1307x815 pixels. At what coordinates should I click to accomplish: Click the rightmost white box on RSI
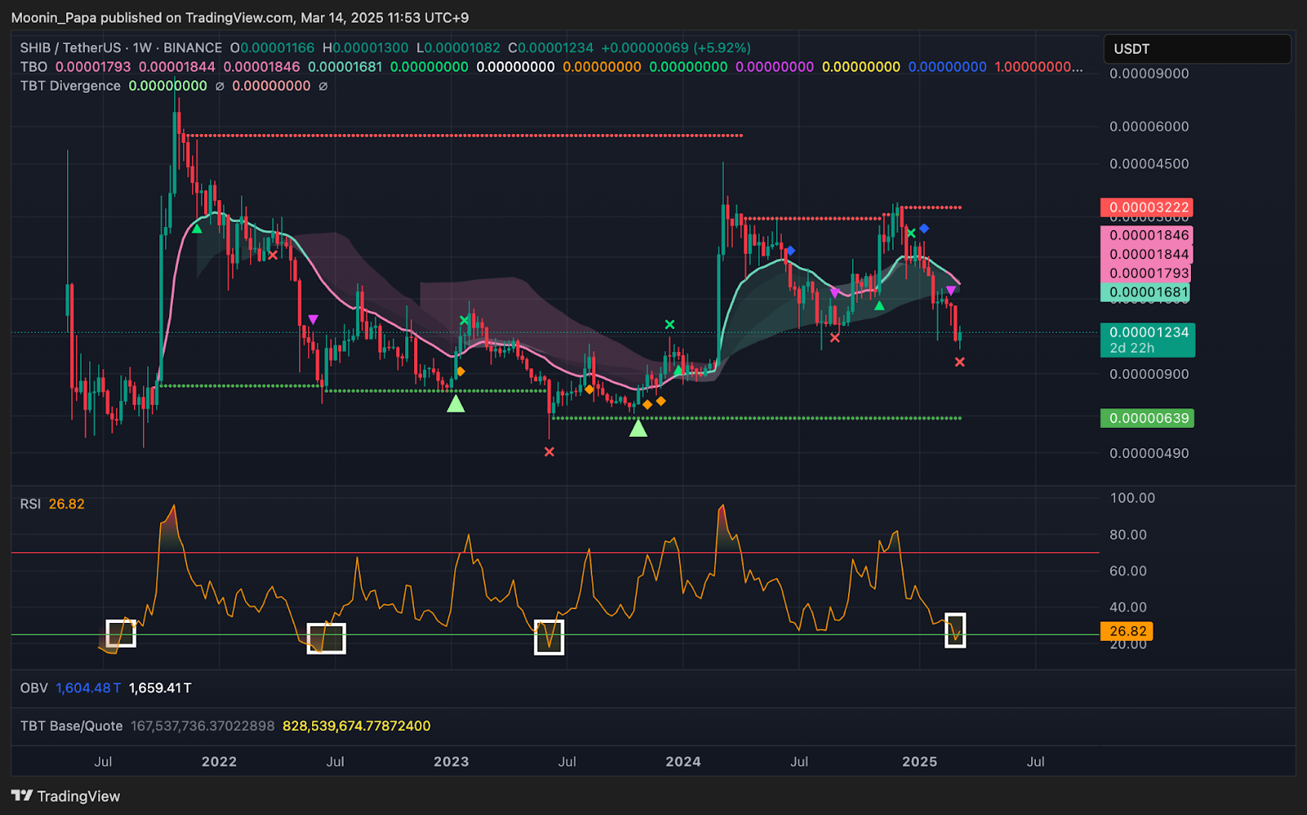[x=955, y=630]
